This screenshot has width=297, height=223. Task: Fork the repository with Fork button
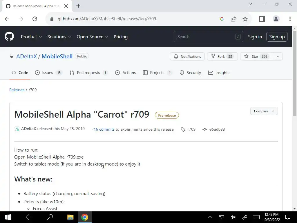click(222, 56)
